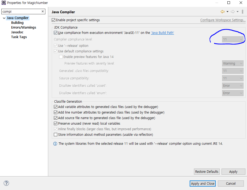The image size is (247, 190).
Task: Select Errors/Warnings in the tree
Action: pyautogui.click(x=24, y=27)
